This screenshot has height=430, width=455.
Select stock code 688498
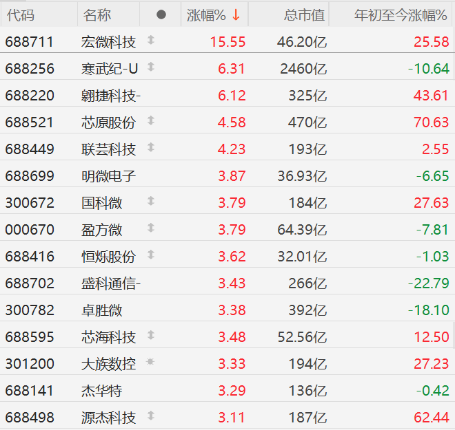click(x=30, y=418)
